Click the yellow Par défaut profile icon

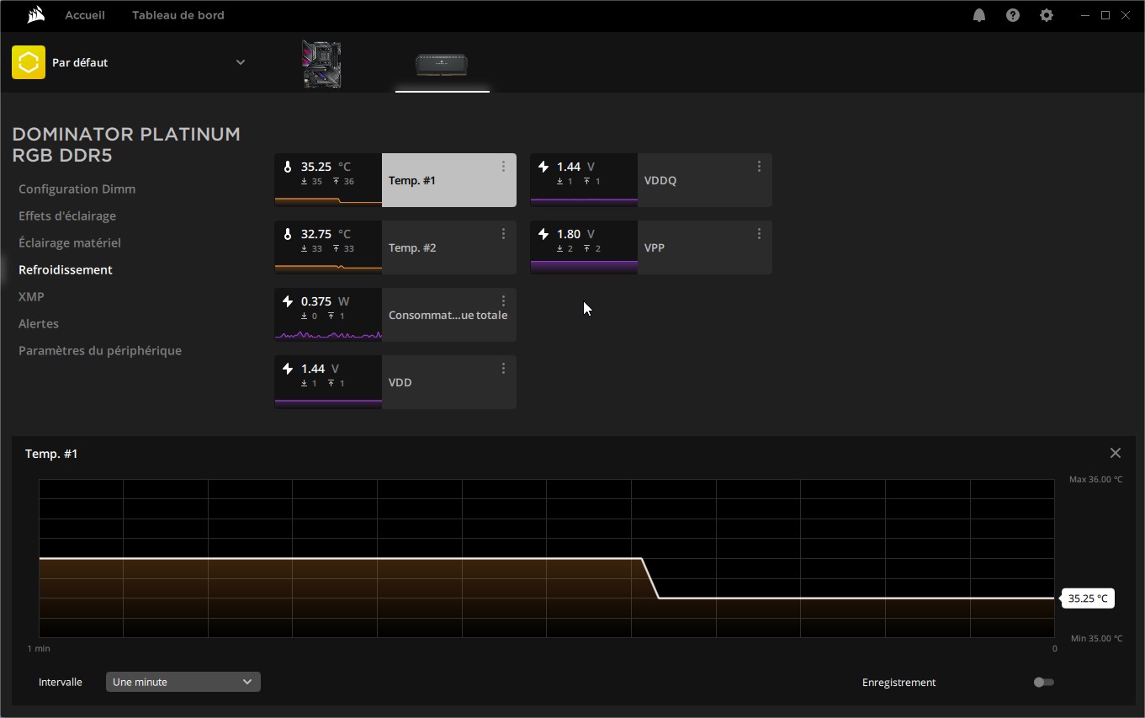click(x=29, y=62)
